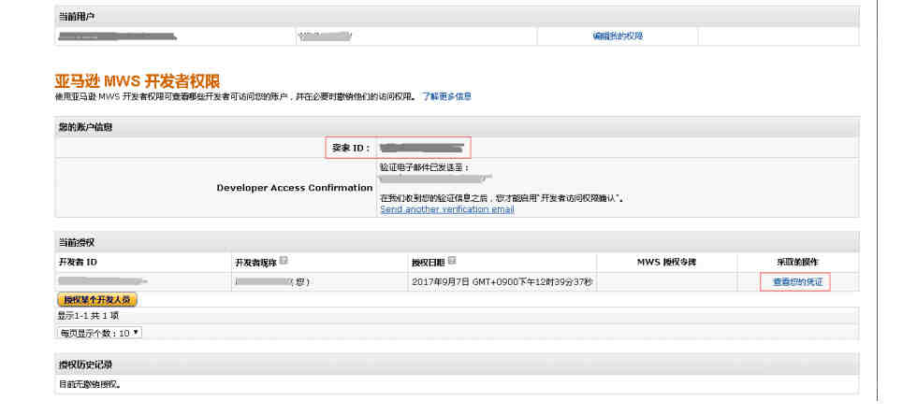The image size is (917, 415).
Task: Click the 显示1-1 共 1 项 text
Action: click(88, 316)
